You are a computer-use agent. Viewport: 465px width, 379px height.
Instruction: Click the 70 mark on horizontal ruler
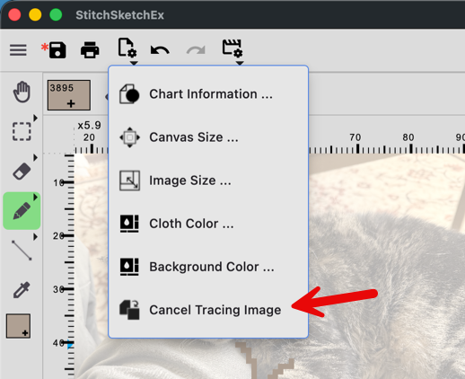(x=355, y=137)
